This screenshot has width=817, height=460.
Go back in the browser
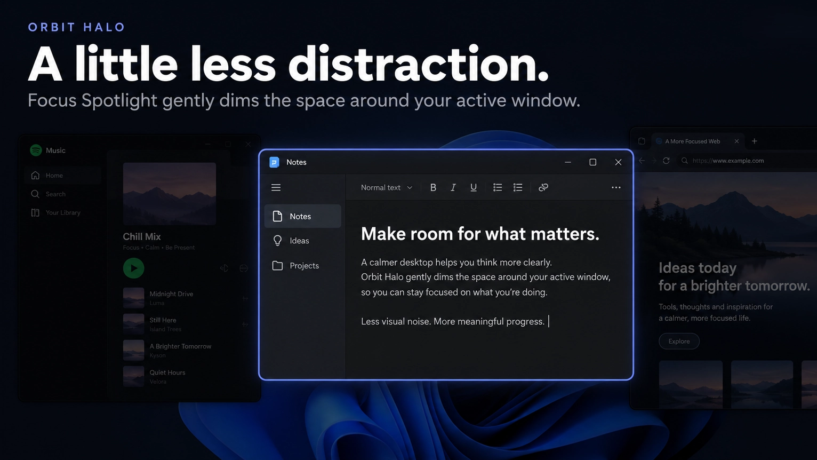point(642,161)
